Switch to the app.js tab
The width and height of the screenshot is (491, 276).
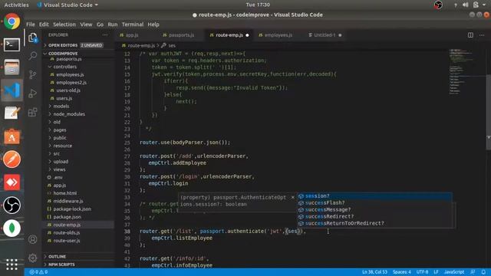click(x=132, y=35)
